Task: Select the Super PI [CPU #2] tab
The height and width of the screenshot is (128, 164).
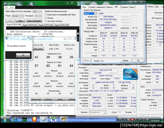Action: click(x=46, y=25)
